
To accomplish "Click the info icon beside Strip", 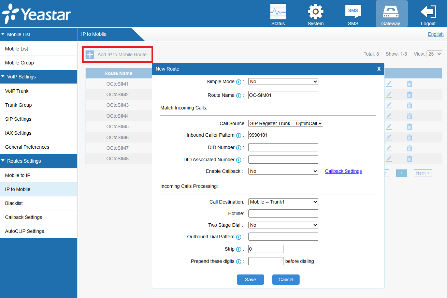I will [x=239, y=249].
